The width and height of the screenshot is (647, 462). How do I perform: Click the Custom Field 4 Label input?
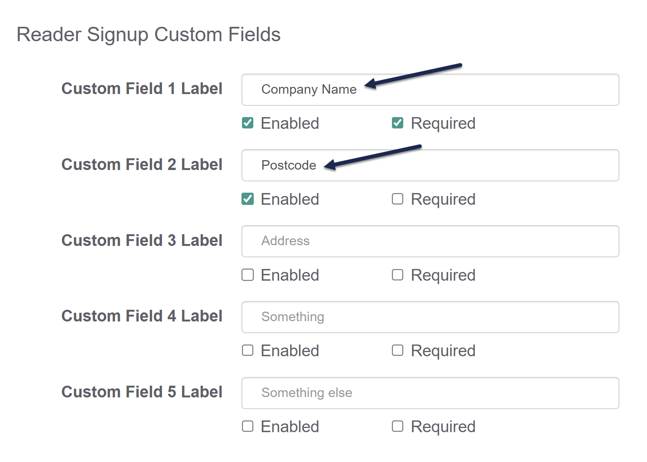430,317
